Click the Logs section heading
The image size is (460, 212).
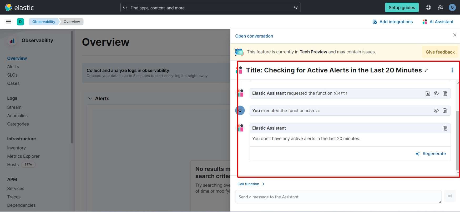coord(12,98)
